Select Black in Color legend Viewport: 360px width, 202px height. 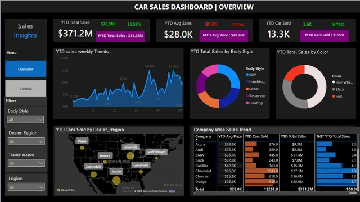pyautogui.click(x=338, y=89)
